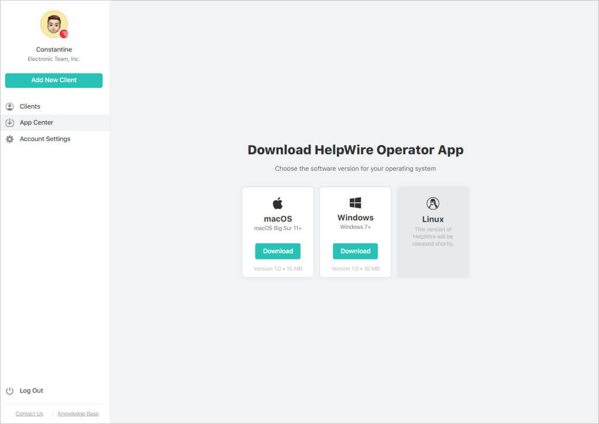This screenshot has width=599, height=424.
Task: Select the Clients sidebar icon
Action: click(10, 106)
